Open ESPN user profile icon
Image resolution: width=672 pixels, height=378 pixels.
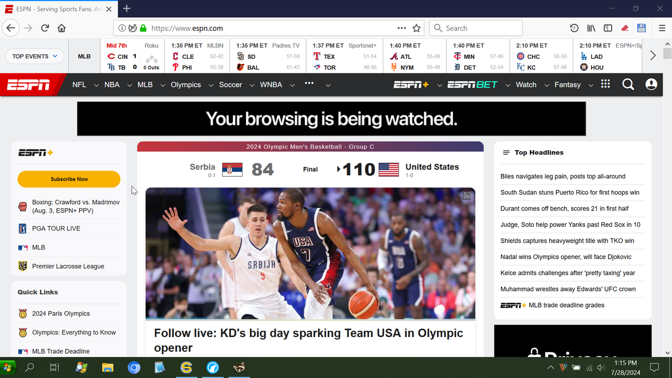652,85
